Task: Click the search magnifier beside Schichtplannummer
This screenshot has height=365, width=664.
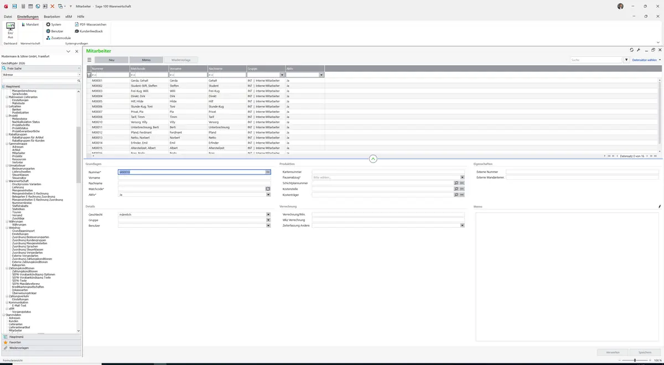Action: [456, 183]
